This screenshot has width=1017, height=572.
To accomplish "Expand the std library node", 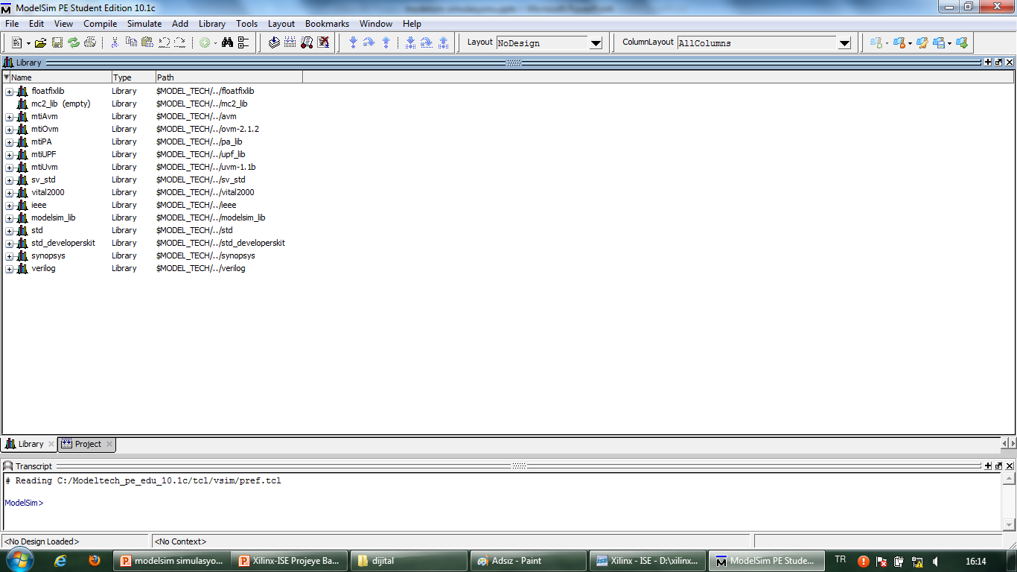I will coord(9,231).
